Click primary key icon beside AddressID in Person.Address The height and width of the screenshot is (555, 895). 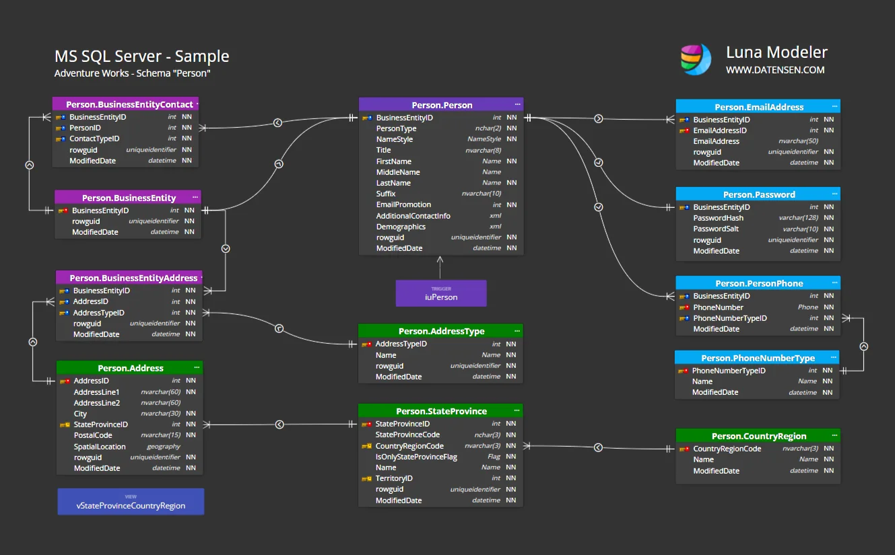click(65, 381)
